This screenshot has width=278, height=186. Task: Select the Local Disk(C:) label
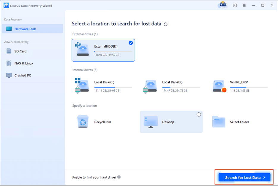point(104,82)
